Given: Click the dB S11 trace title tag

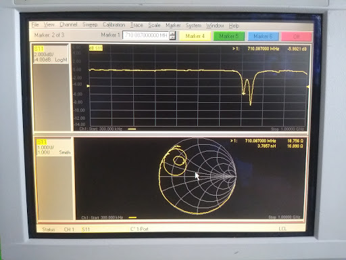Looking at the screenshot, I should click(x=96, y=48).
